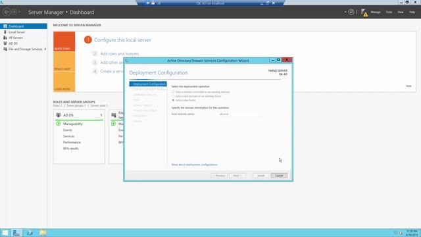Click the File and Storage Services icon

pyautogui.click(x=5, y=49)
